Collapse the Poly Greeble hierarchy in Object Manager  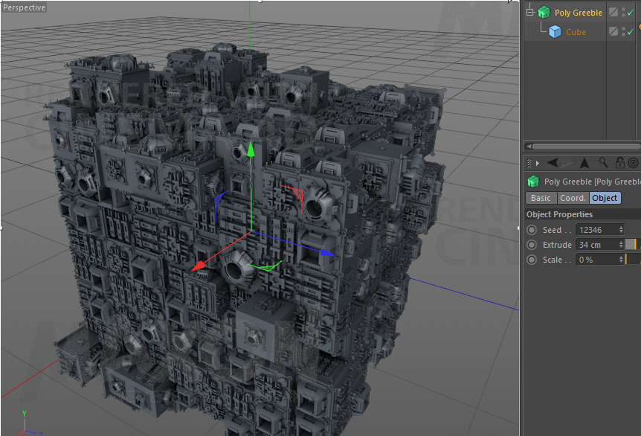530,12
